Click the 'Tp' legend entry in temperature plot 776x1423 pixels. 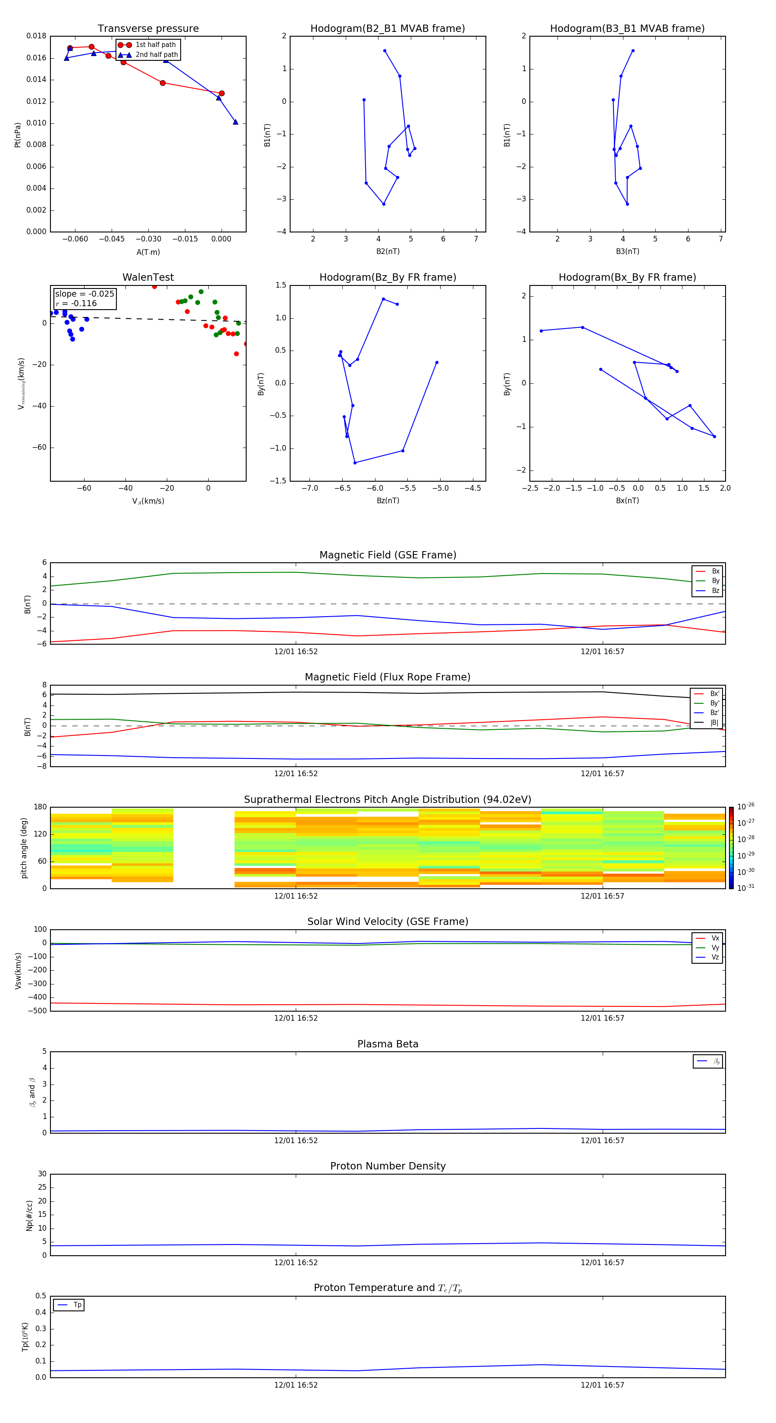[69, 1305]
